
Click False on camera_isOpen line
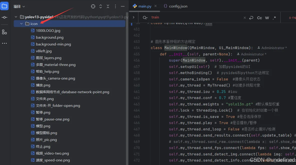[222, 79]
